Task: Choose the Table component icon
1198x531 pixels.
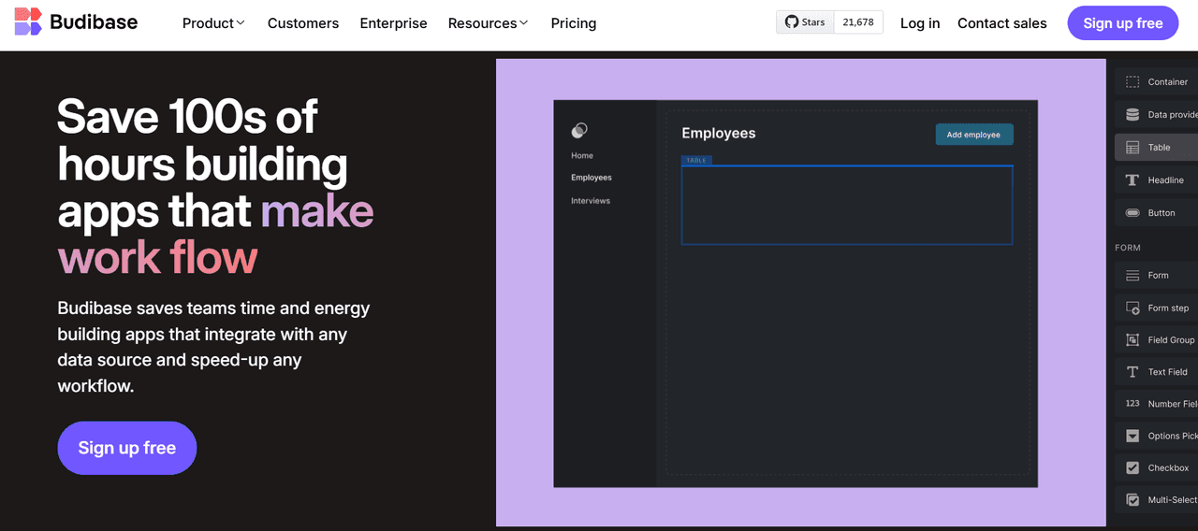Action: (1132, 148)
